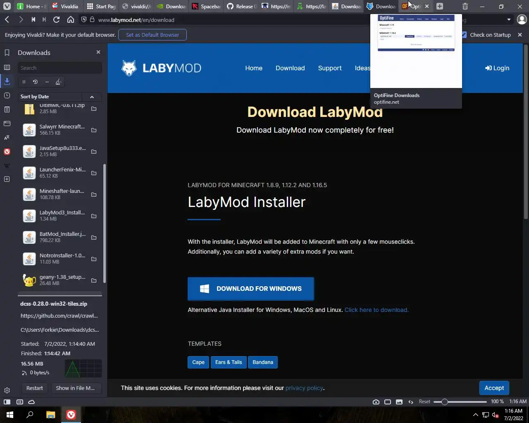529x423 pixels.
Task: Open folder for geany-1.38_setup download
Action: pos(94,280)
